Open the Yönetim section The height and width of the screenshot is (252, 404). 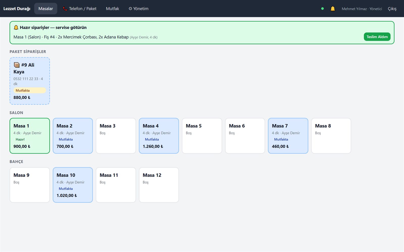coord(138,9)
